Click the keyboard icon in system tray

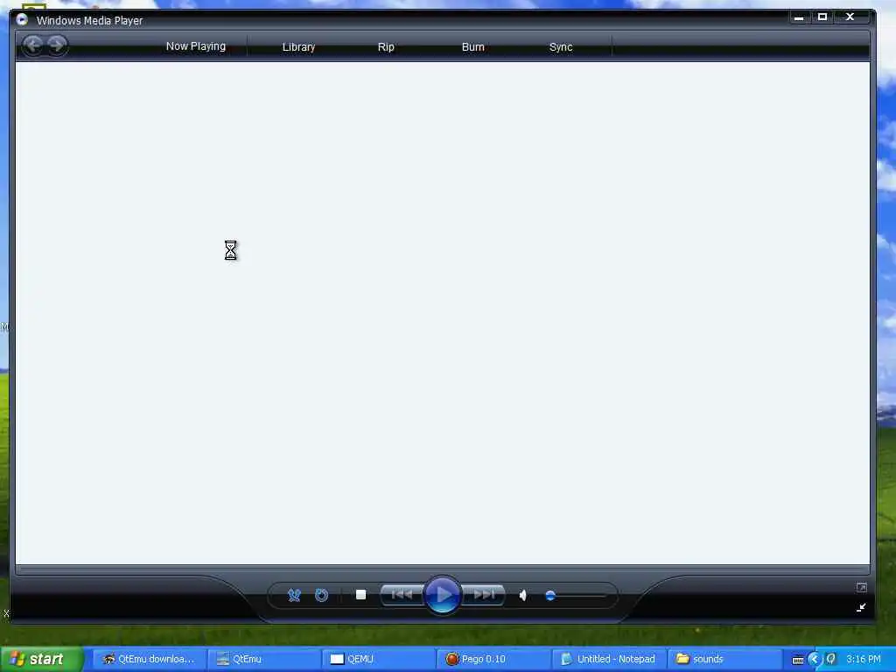(798, 660)
